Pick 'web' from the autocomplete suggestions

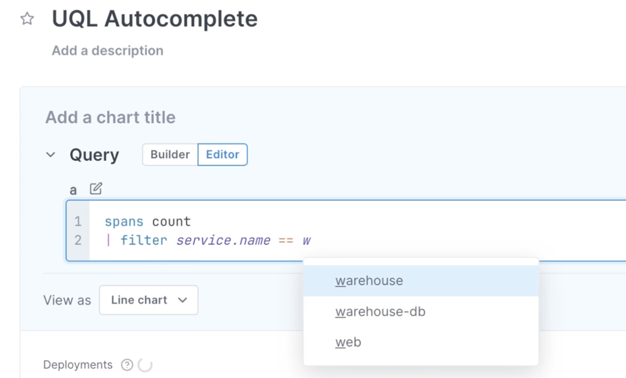point(348,342)
